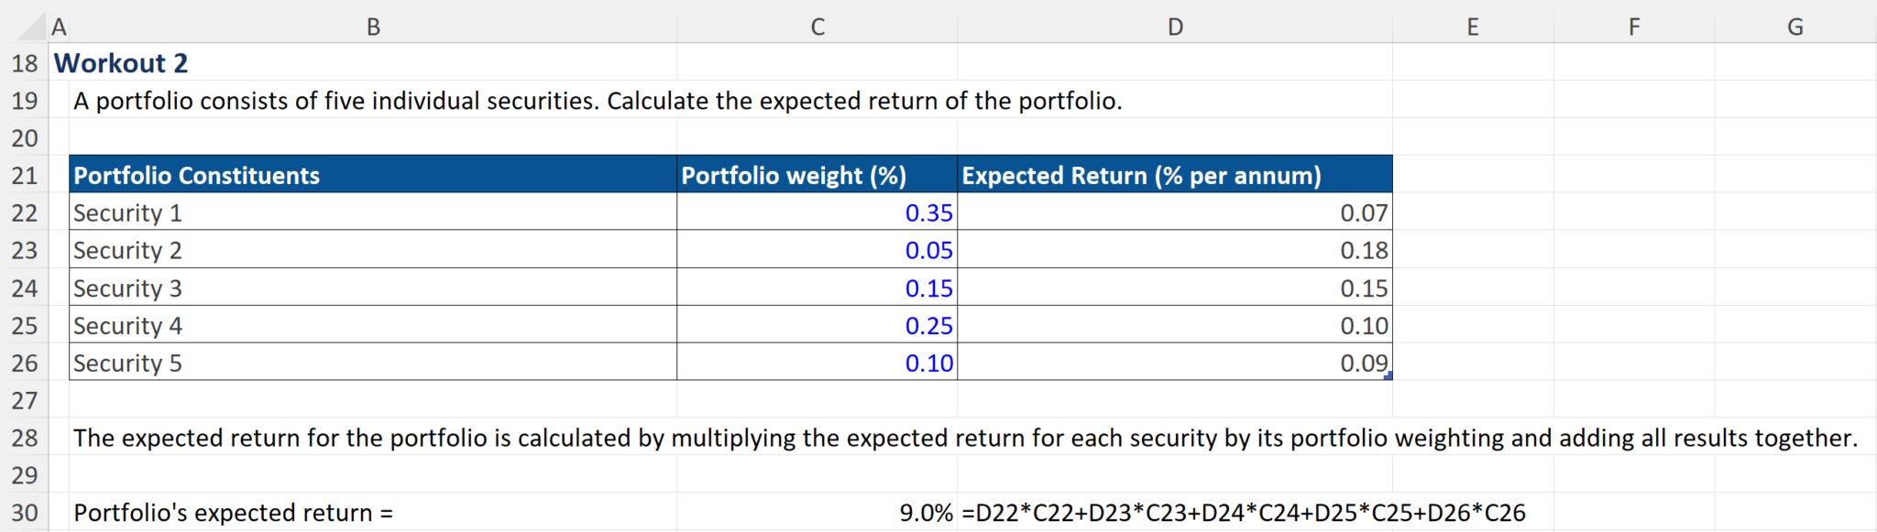Select column header D

[x=1176, y=27]
